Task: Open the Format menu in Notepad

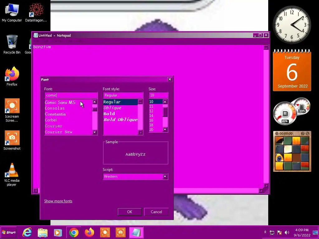Action: (57, 41)
